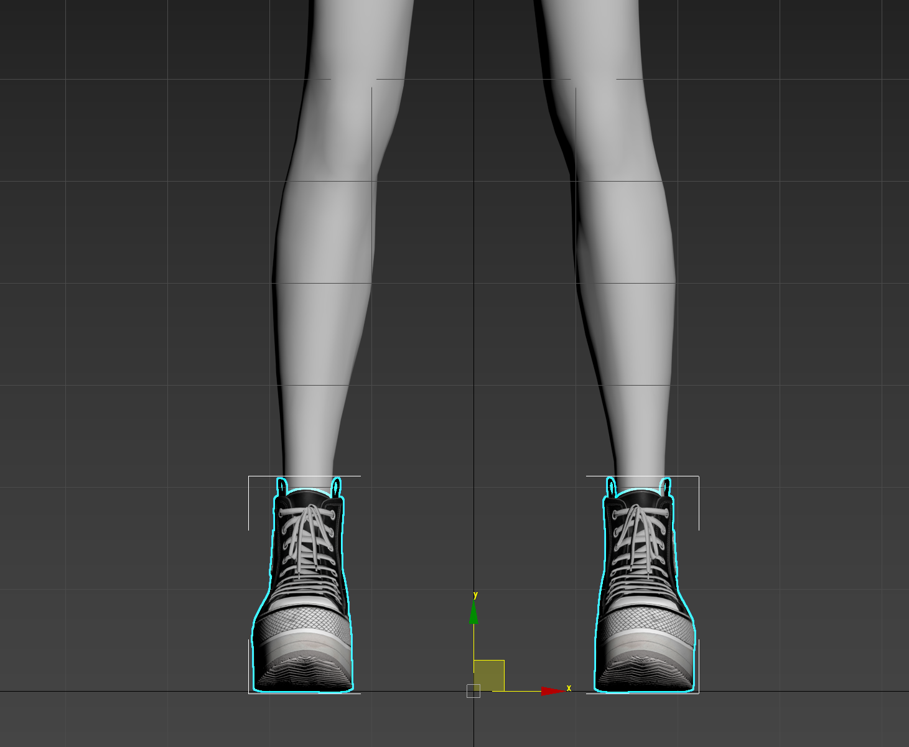
Task: Click top-left bounding box bracket of left boot
Action: (249, 477)
